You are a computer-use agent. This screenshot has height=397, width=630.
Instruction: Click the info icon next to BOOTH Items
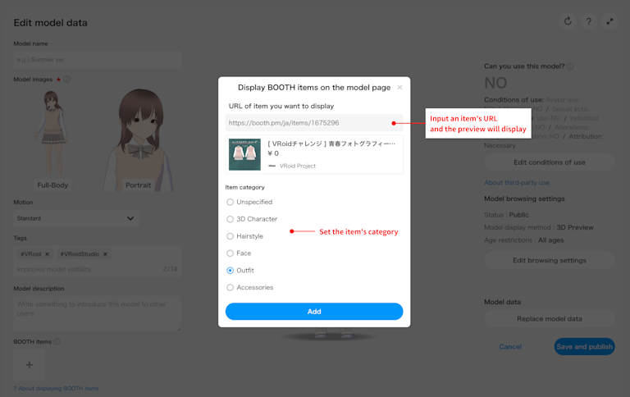pos(57,341)
